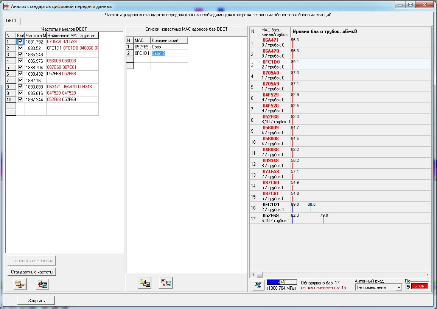Select base 056009 in levels list
Screen dimensions: 437x309
(x=340, y=130)
